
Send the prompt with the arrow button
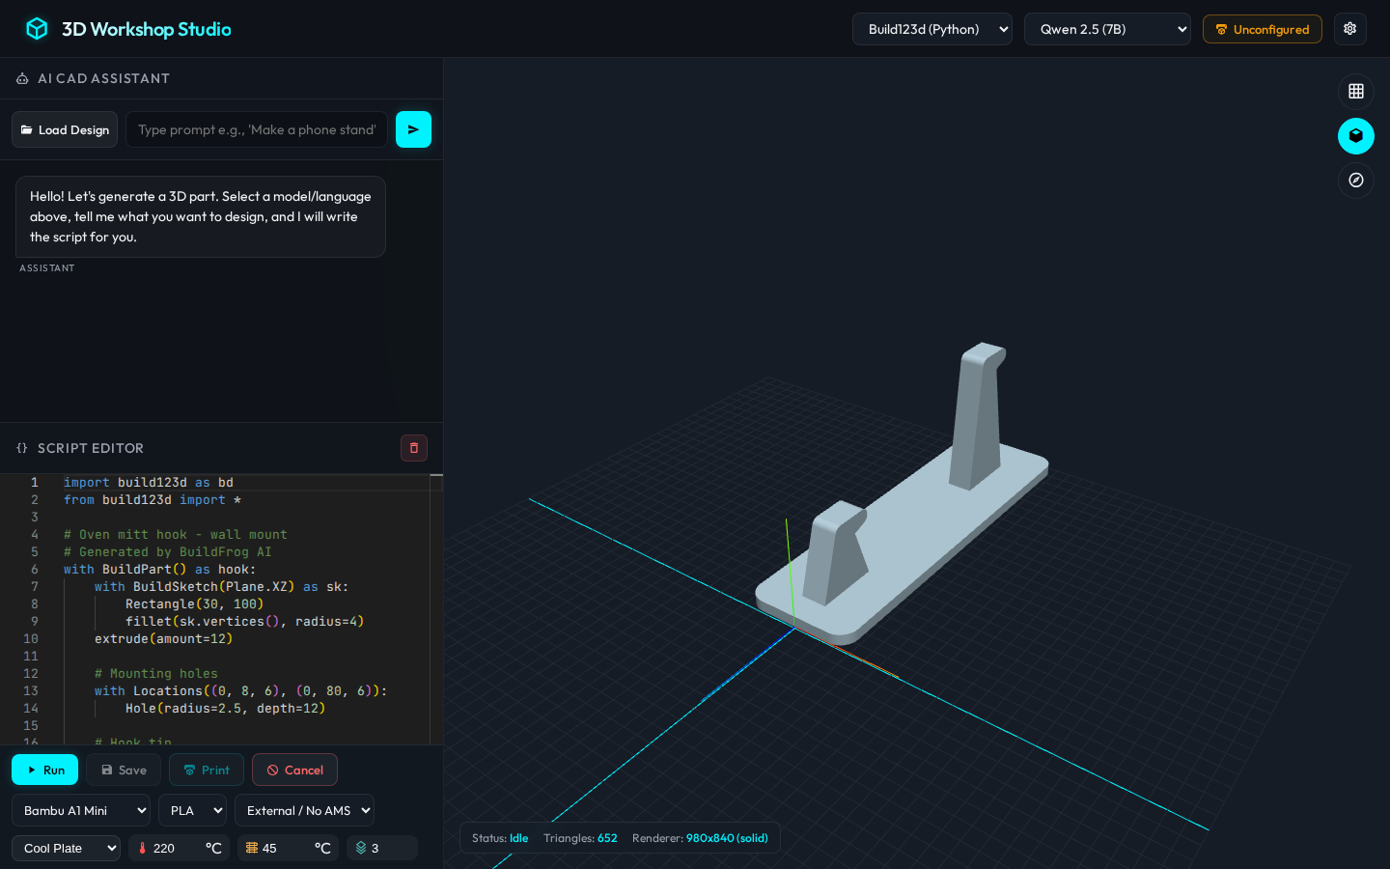click(x=413, y=129)
